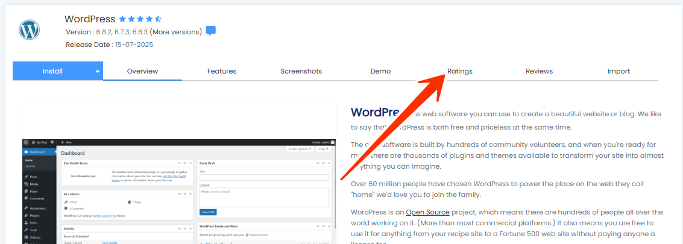Click the WordPress logo icon
The height and width of the screenshot is (244, 683).
click(29, 30)
